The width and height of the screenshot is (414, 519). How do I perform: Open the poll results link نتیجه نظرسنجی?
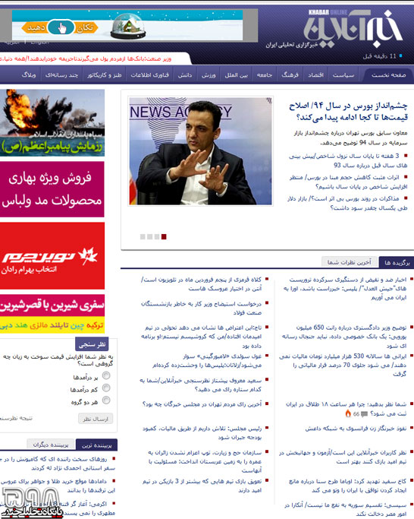pos(17,419)
